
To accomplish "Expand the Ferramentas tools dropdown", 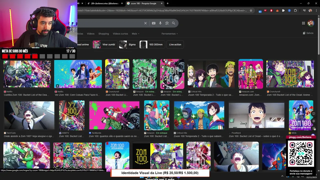I will tap(169, 34).
